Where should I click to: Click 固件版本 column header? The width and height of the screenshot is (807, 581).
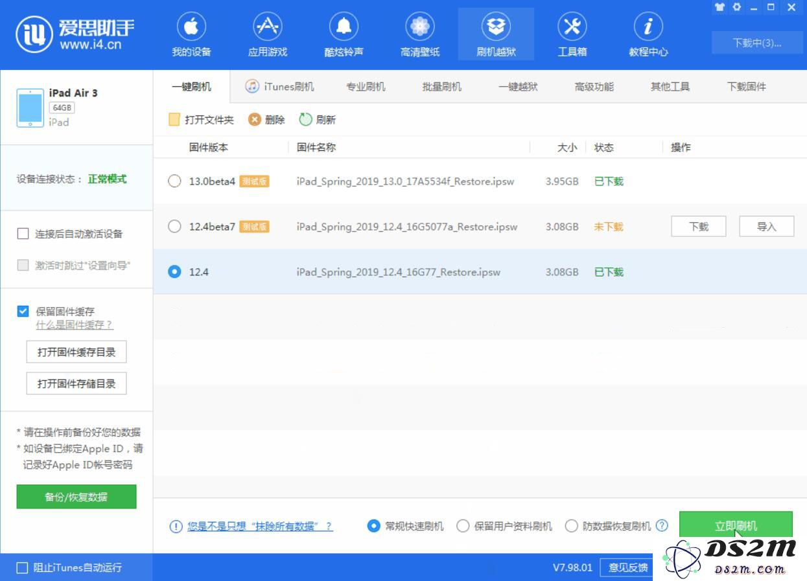pyautogui.click(x=209, y=148)
